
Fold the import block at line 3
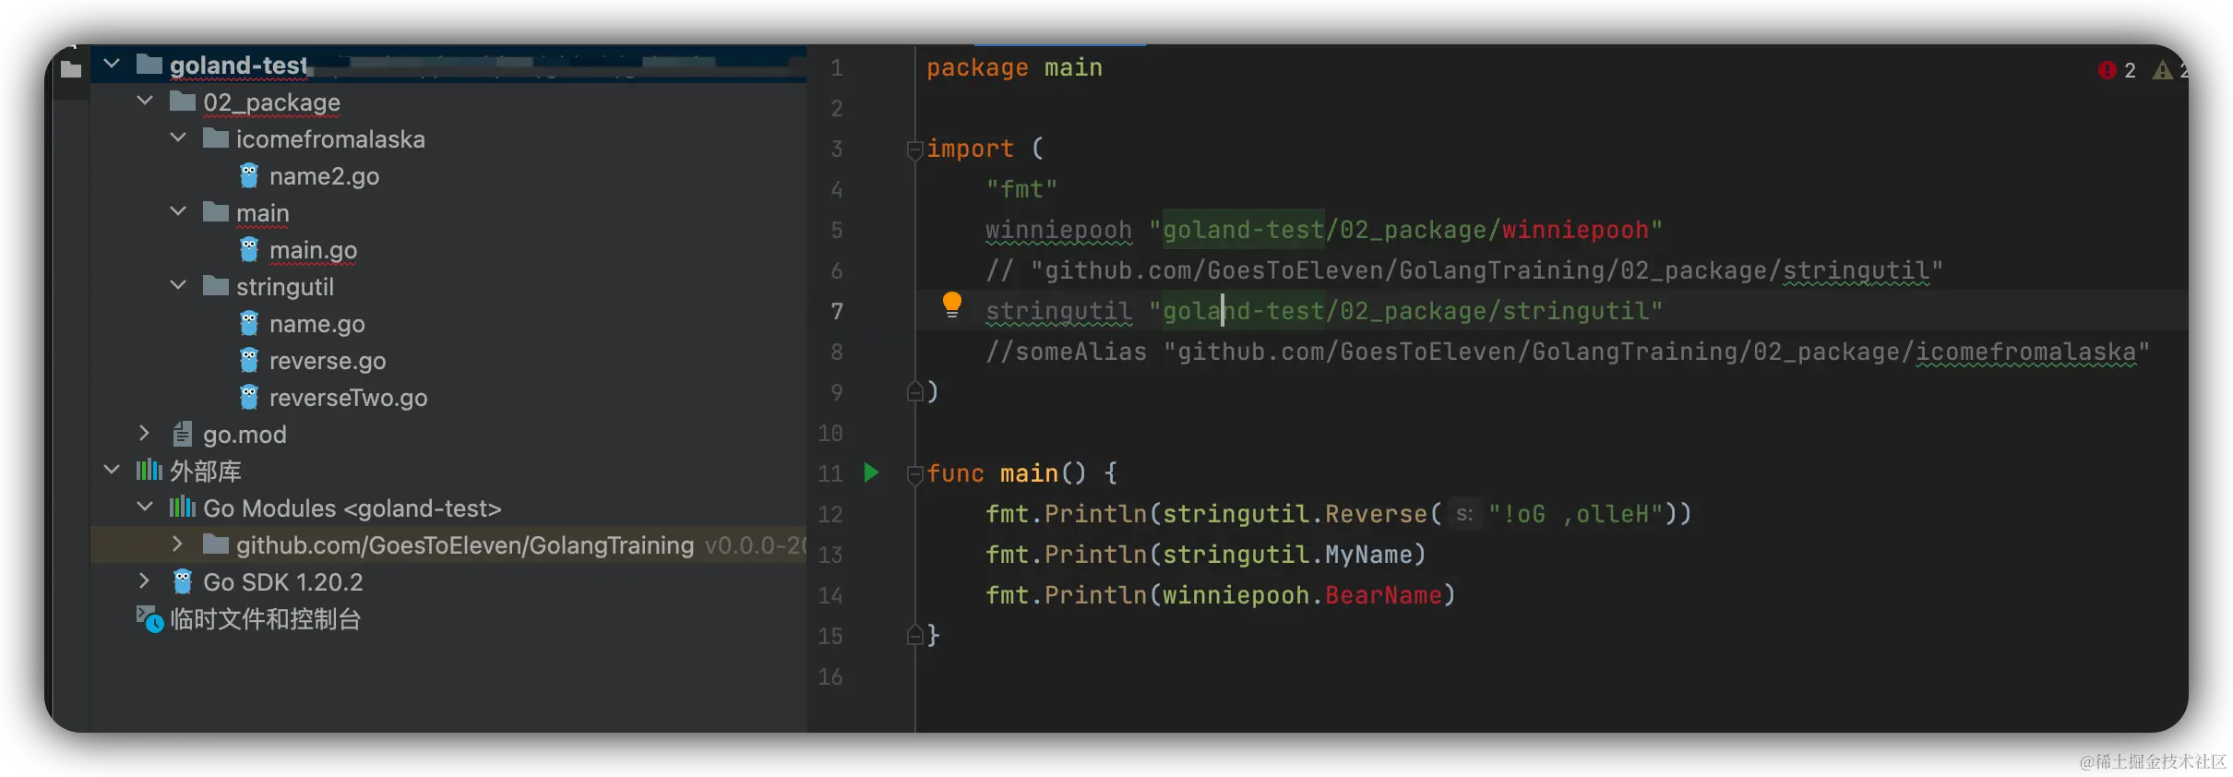[914, 149]
